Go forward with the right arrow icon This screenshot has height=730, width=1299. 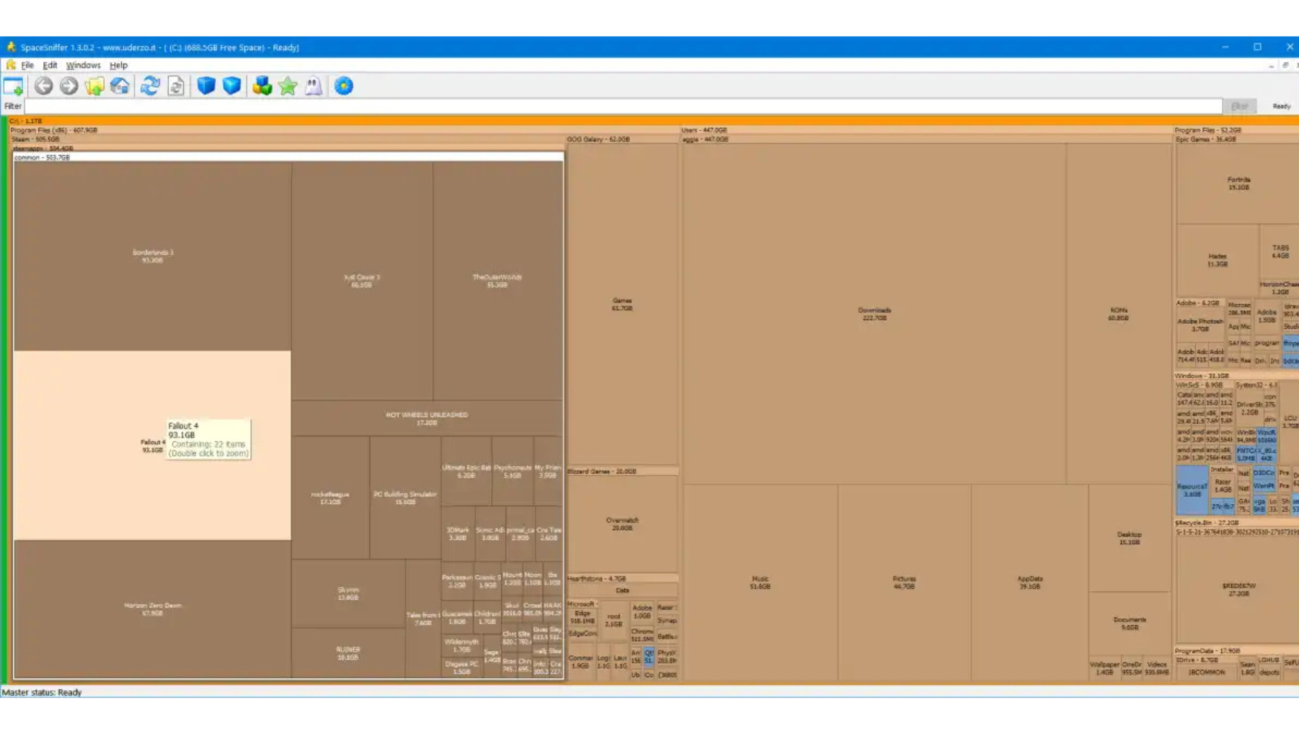tap(69, 86)
